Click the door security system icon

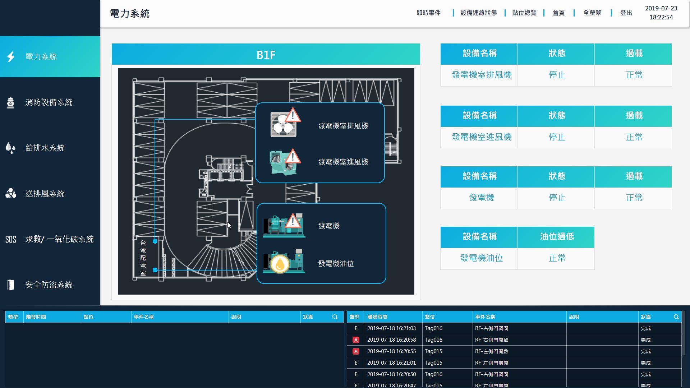point(11,285)
